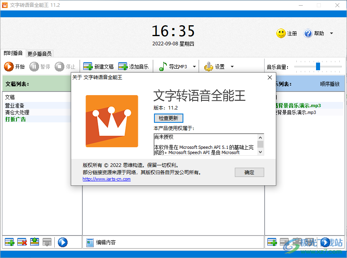Select the green 背景音乐演示.mp3 track
The width and height of the screenshot is (347, 258).
[298, 106]
